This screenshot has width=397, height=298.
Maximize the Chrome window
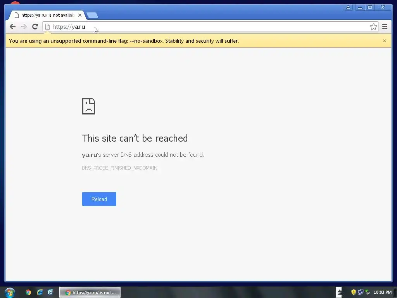click(x=370, y=7)
